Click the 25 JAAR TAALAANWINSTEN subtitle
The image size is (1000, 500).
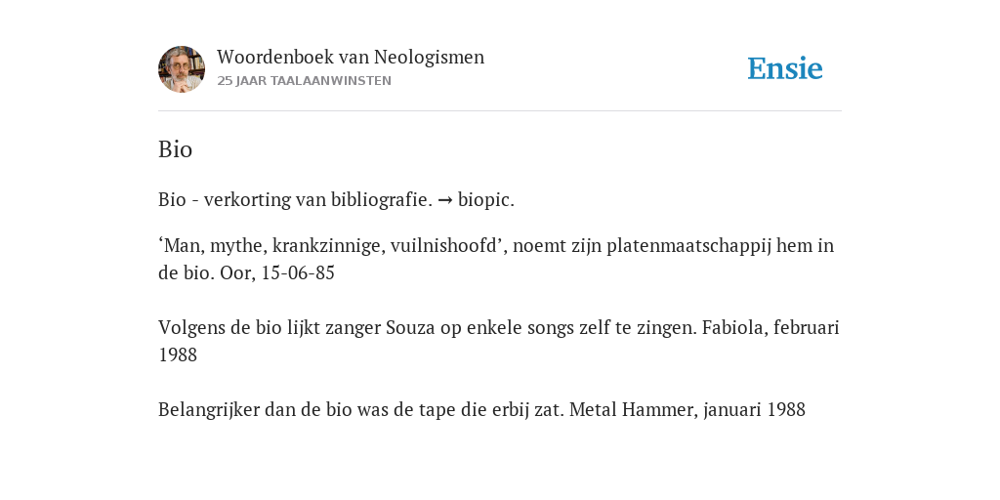[305, 81]
